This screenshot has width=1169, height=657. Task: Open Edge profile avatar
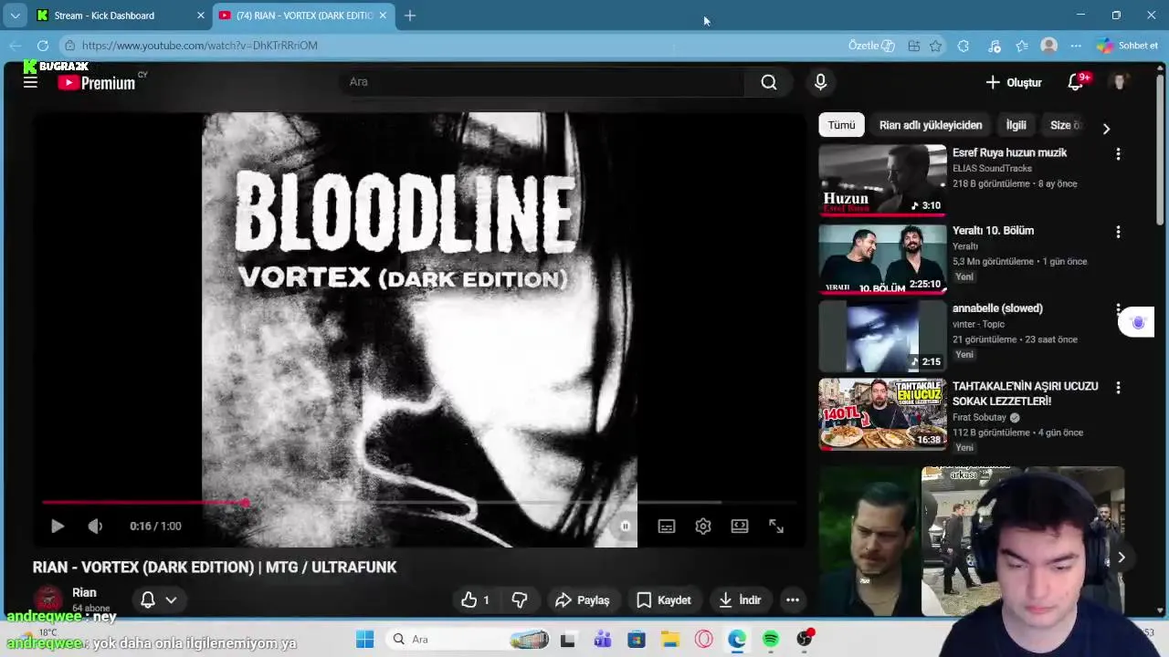coord(1049,45)
